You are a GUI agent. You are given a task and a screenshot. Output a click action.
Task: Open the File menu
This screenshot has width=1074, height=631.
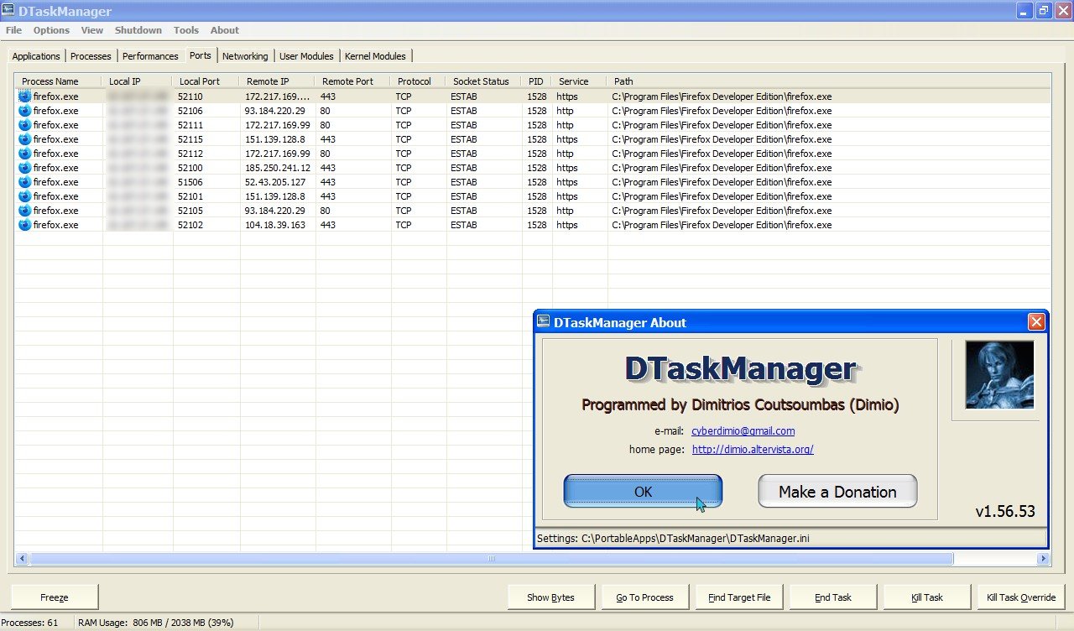[13, 30]
